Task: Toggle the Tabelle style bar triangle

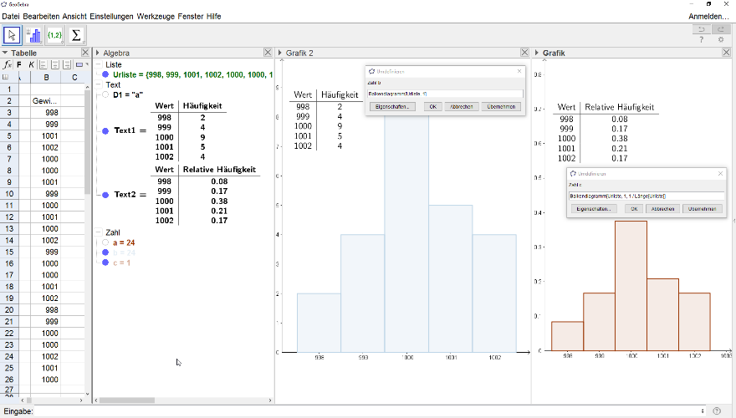Action: point(5,53)
